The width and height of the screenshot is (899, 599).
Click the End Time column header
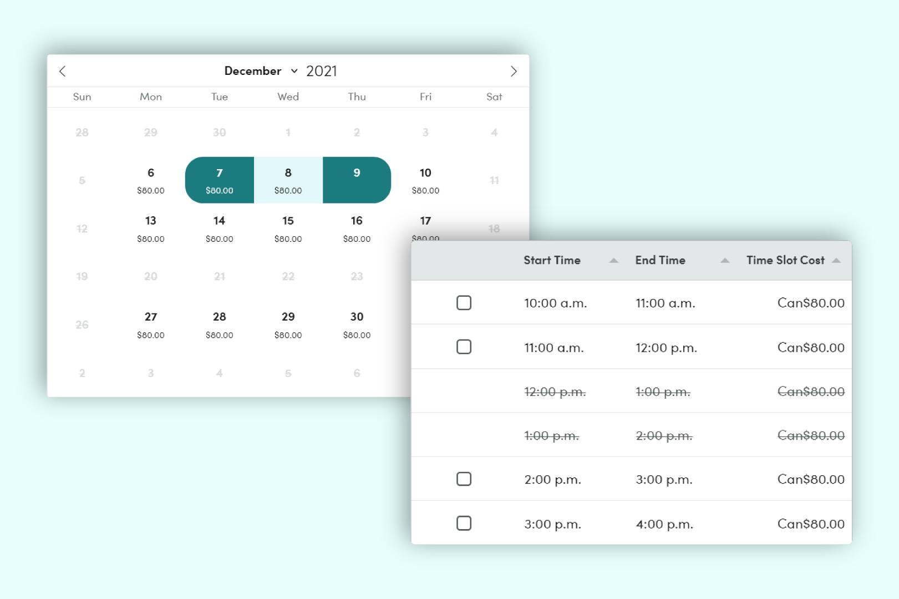coord(660,260)
